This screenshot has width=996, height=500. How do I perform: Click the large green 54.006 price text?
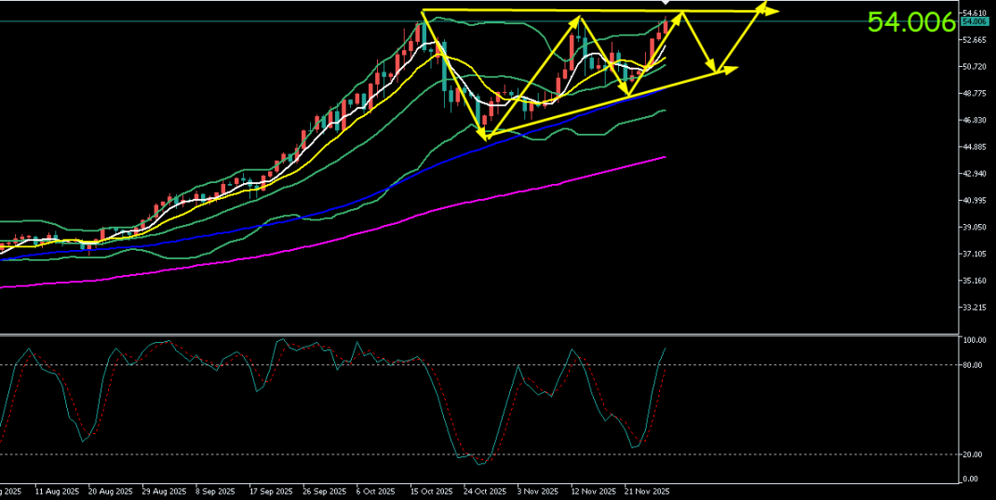(910, 23)
